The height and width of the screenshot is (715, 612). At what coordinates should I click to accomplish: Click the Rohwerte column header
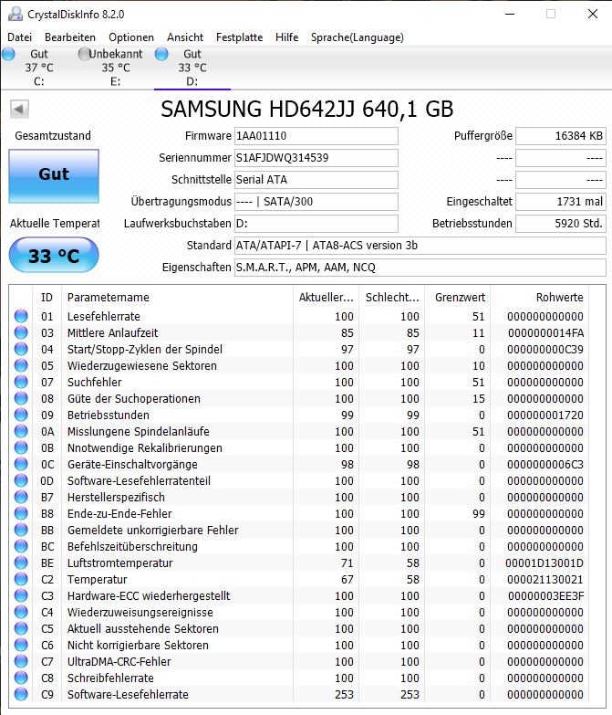pos(539,298)
